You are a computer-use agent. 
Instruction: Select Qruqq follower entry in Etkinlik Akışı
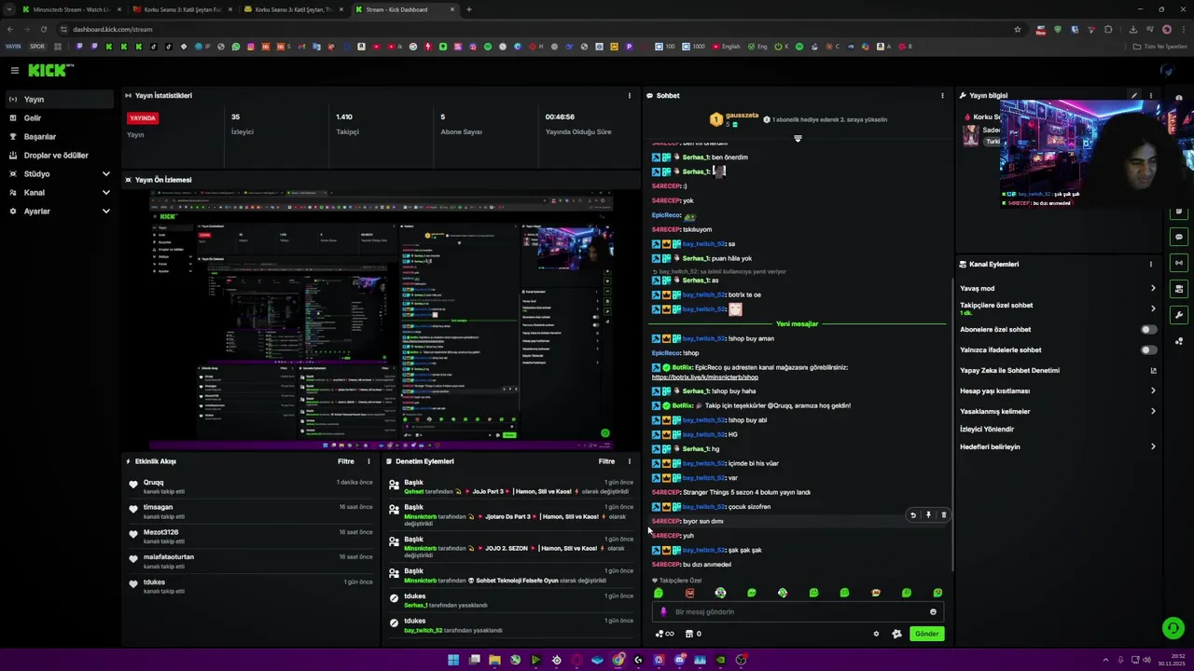[252, 486]
